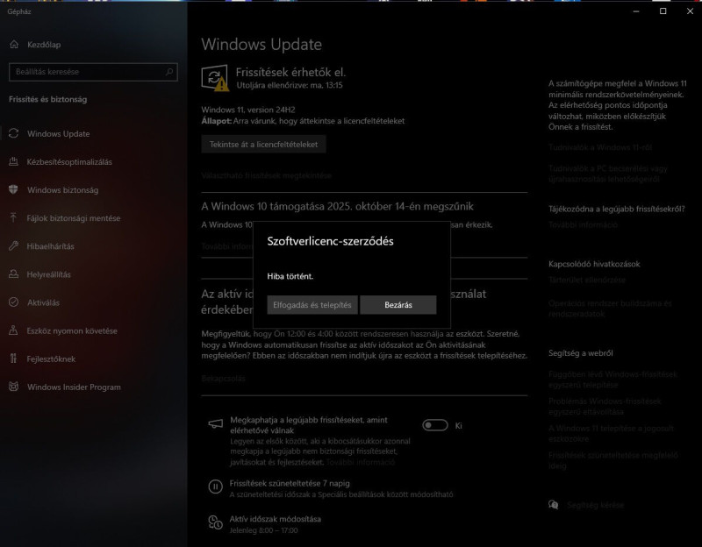Image resolution: width=702 pixels, height=547 pixels.
Task: Click Bezárás button in the dialog
Action: click(398, 304)
